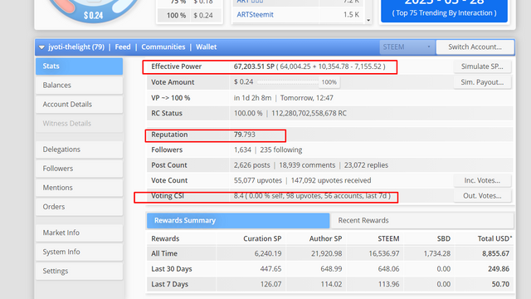The width and height of the screenshot is (531, 299).
Task: Open Witness Details in sidebar
Action: 80,124
